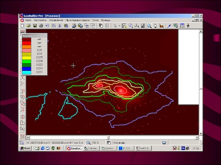Click the horizontal scrollbar right arrow
221x165 pixels.
197,137
